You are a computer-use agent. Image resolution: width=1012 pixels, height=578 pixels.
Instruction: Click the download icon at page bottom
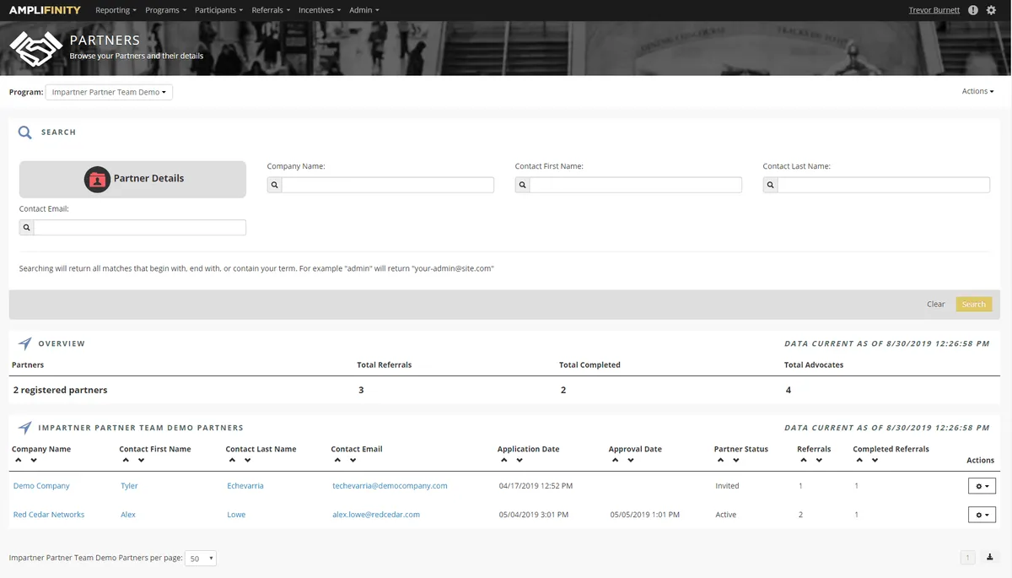988,557
